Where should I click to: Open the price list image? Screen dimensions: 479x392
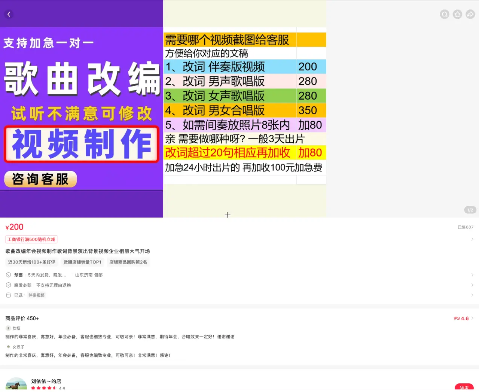coord(245,109)
